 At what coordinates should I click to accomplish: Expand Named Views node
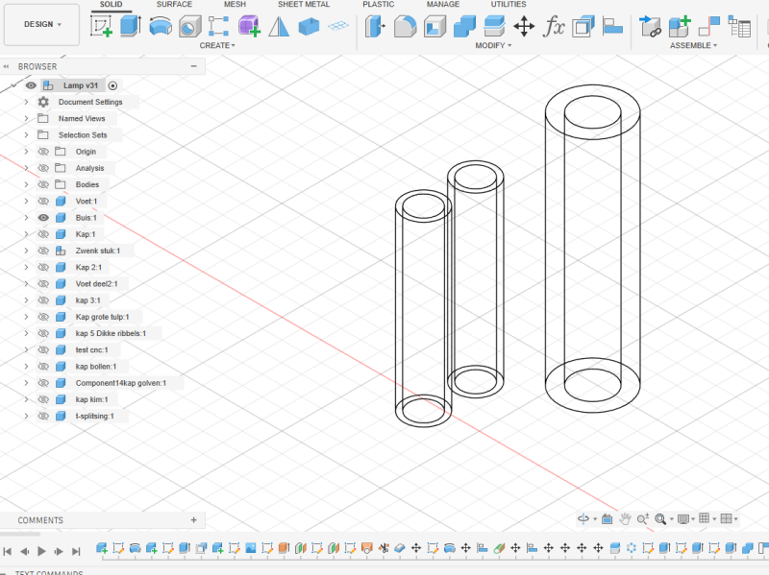pyautogui.click(x=27, y=118)
